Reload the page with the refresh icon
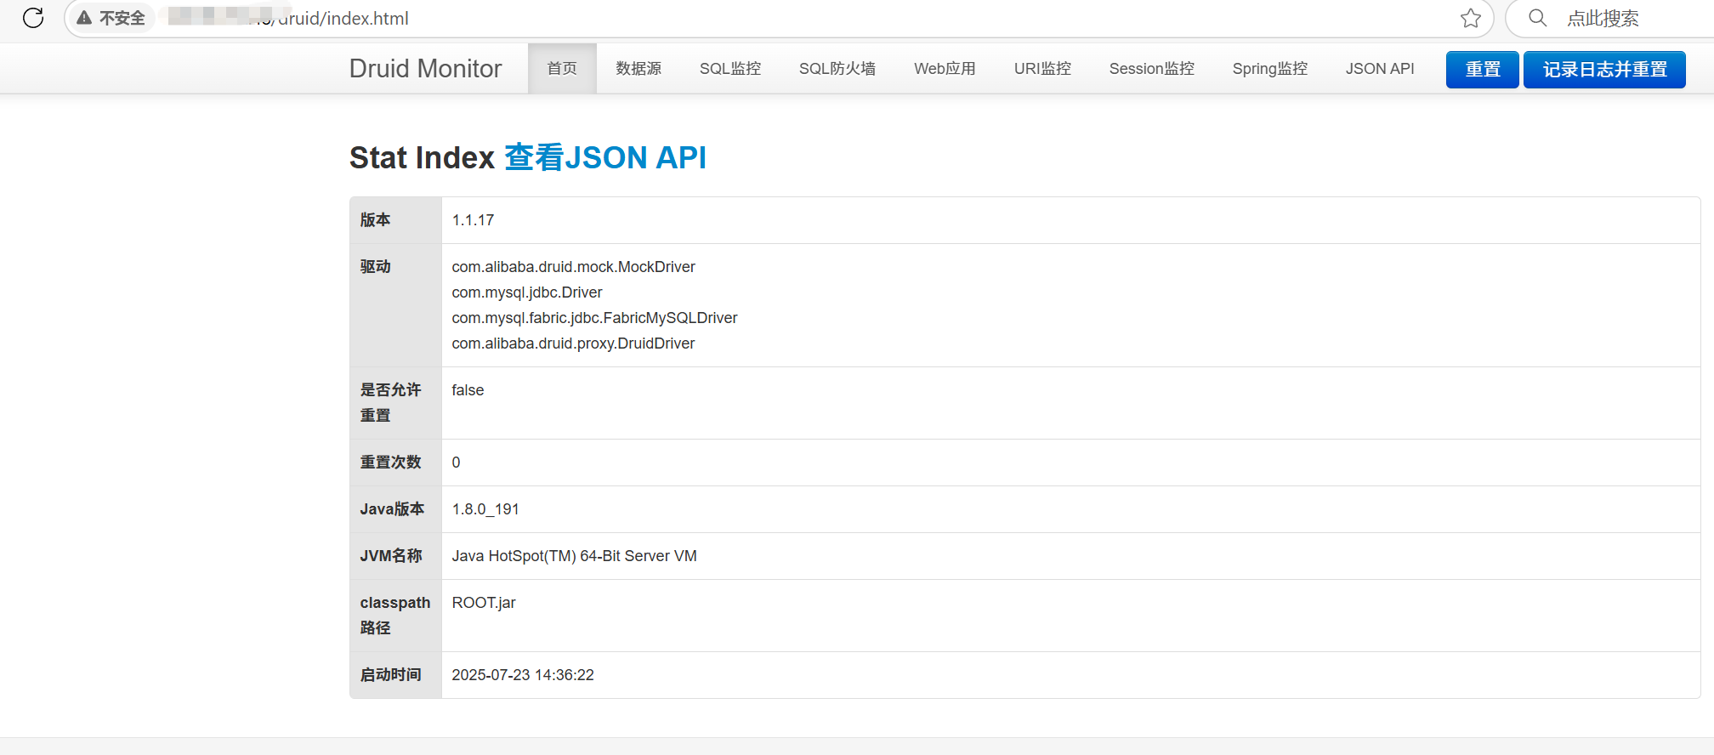This screenshot has height=755, width=1714. pos(33,18)
